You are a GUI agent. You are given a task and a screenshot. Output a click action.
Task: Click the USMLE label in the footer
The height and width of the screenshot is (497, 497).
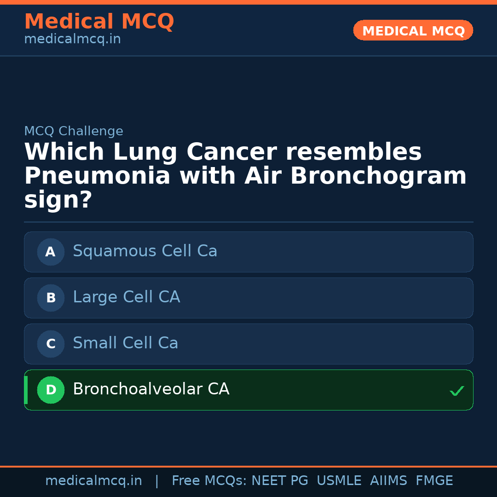339,481
